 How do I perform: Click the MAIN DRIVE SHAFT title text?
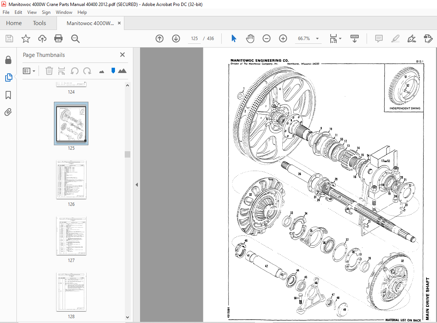[427, 299]
